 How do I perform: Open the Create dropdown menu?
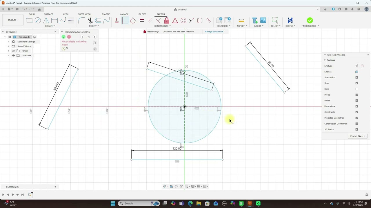pyautogui.click(x=50, y=26)
